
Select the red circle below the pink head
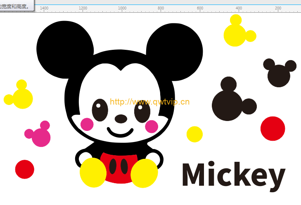click(x=25, y=169)
